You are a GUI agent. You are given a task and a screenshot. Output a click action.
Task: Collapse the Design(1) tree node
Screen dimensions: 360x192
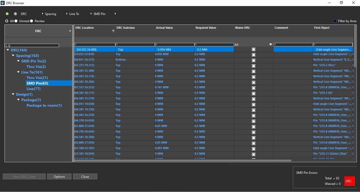tap(13, 94)
